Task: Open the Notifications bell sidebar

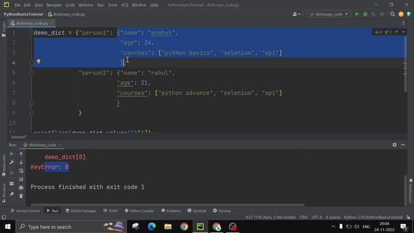Action: click(x=411, y=190)
